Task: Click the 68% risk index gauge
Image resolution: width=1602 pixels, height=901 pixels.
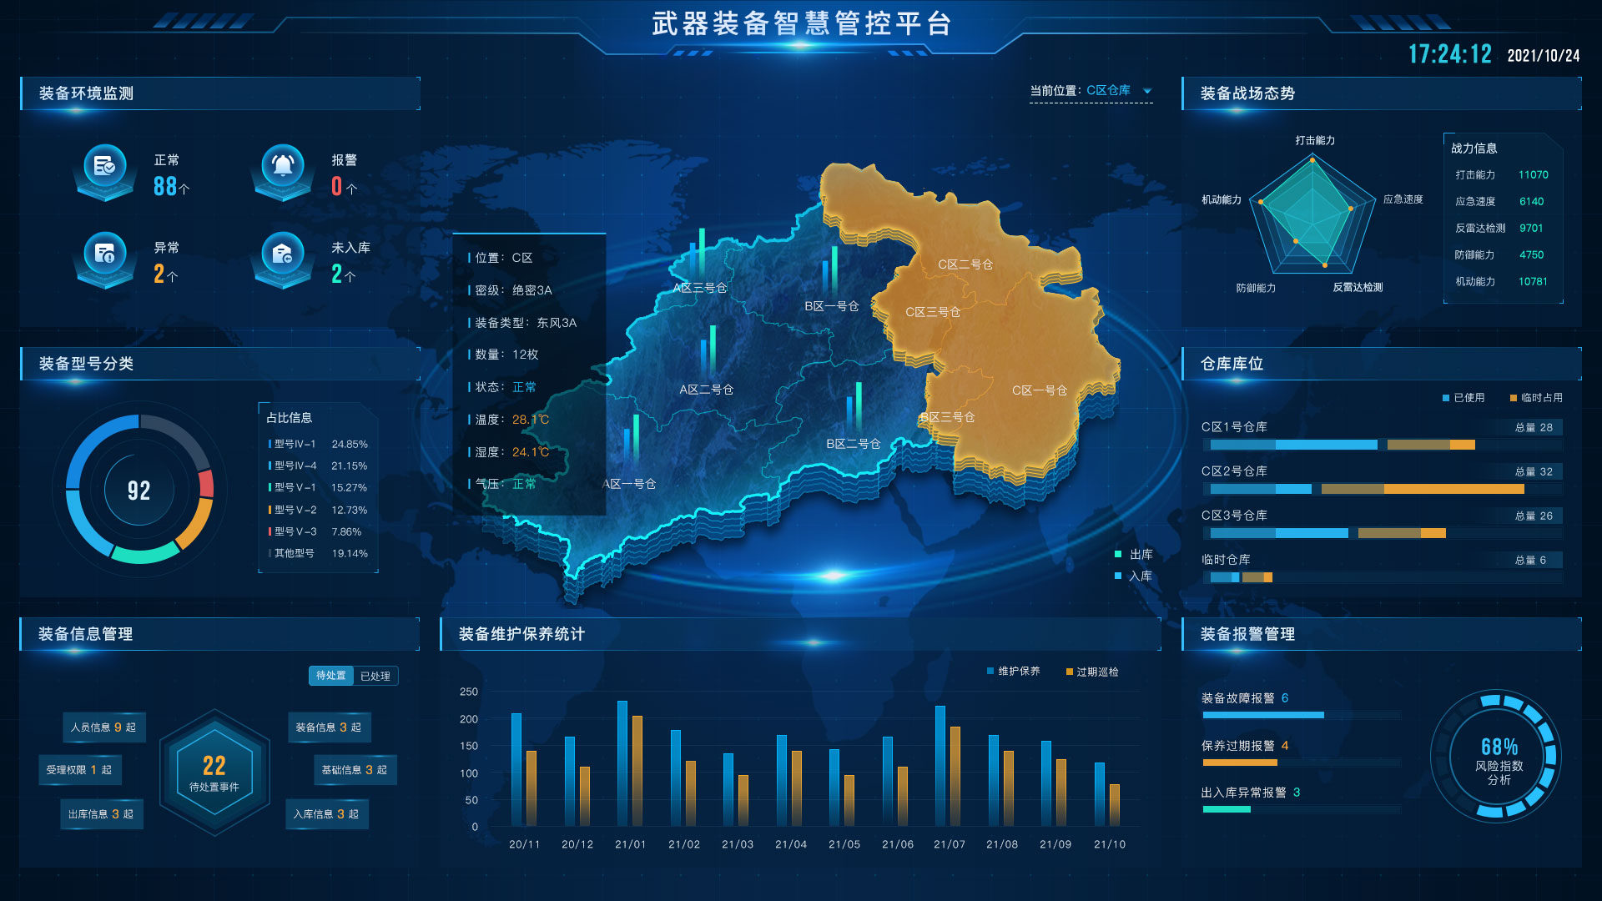Action: pyautogui.click(x=1499, y=757)
